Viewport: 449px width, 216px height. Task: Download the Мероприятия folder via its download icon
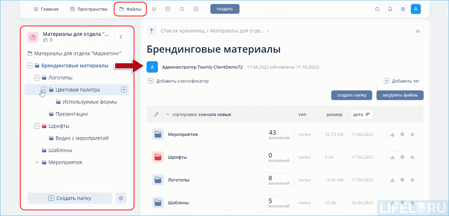click(392, 134)
